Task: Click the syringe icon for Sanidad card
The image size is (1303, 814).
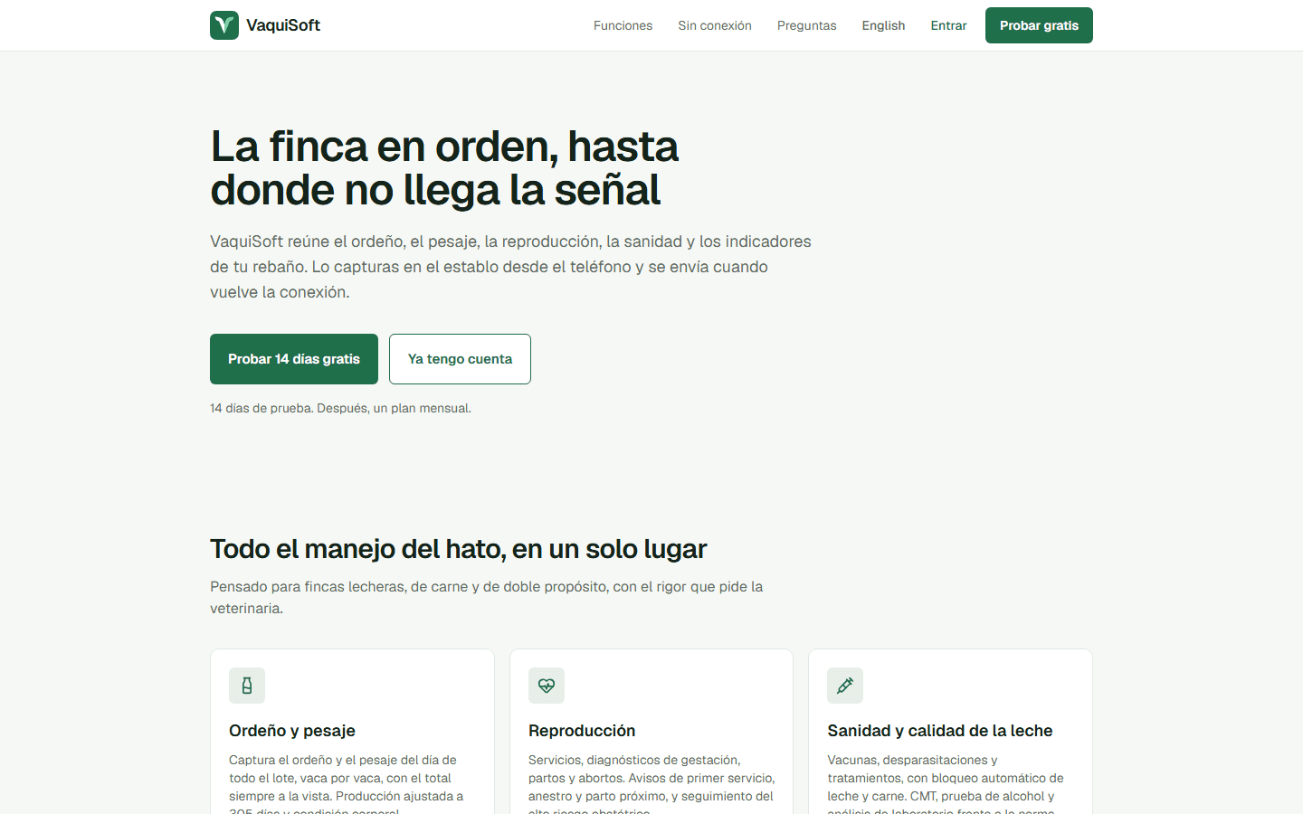Action: pyautogui.click(x=845, y=686)
